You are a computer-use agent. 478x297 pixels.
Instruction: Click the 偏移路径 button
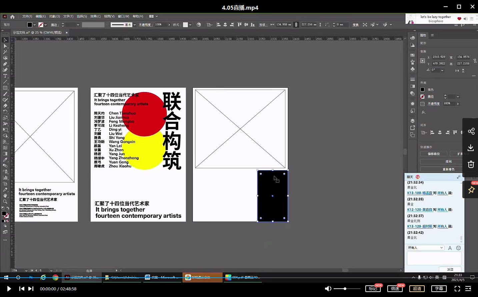click(434, 154)
